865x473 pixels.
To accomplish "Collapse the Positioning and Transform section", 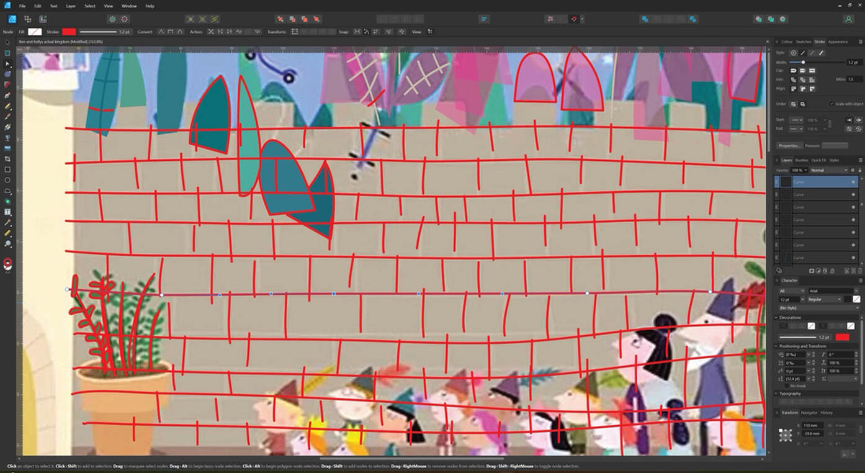I will click(777, 346).
